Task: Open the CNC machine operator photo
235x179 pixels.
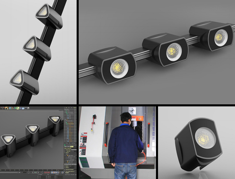Action: 117,143
